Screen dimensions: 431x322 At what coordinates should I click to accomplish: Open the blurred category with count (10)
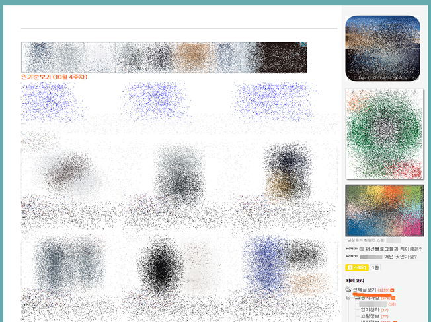(377, 304)
